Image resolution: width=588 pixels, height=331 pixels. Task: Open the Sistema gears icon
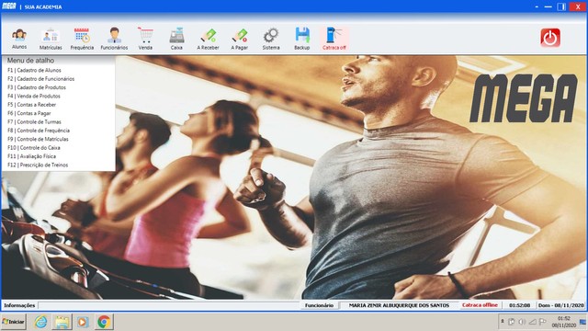(271, 39)
